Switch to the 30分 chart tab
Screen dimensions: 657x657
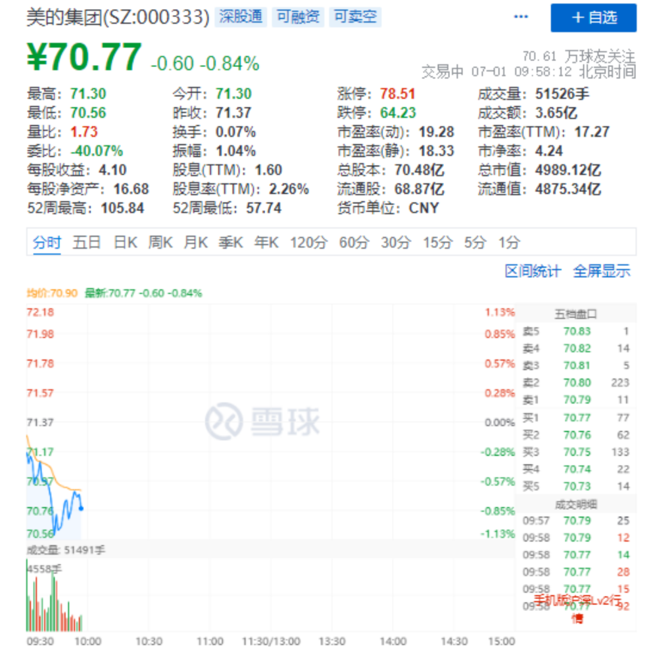pos(396,242)
